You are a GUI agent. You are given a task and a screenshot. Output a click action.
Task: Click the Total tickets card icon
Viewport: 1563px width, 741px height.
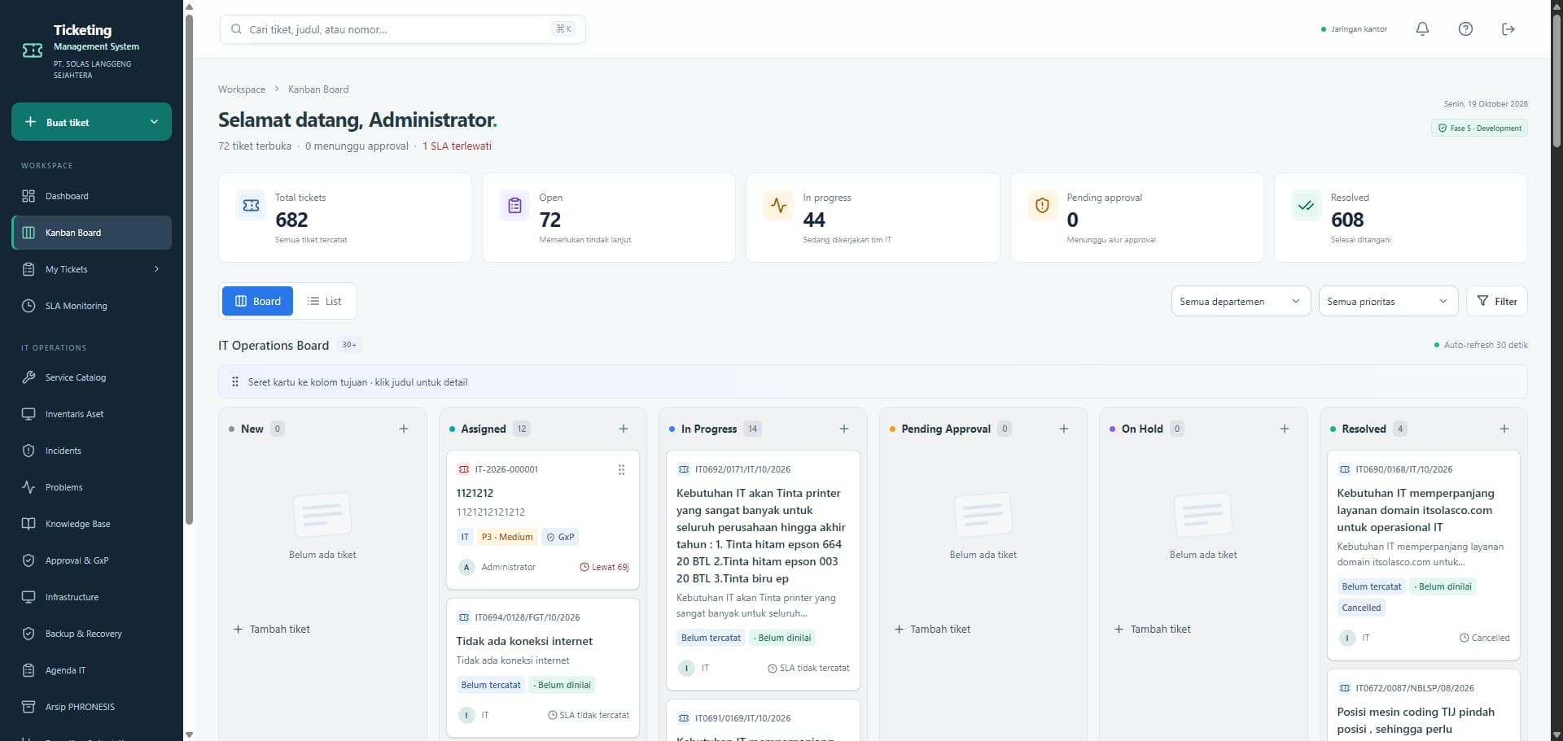[251, 206]
